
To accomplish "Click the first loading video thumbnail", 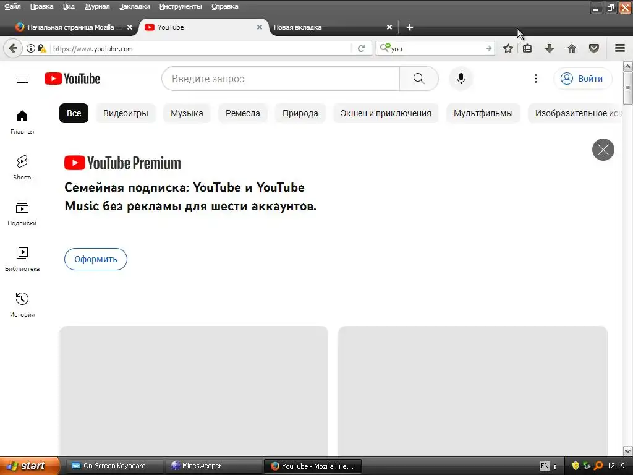I will [x=193, y=391].
